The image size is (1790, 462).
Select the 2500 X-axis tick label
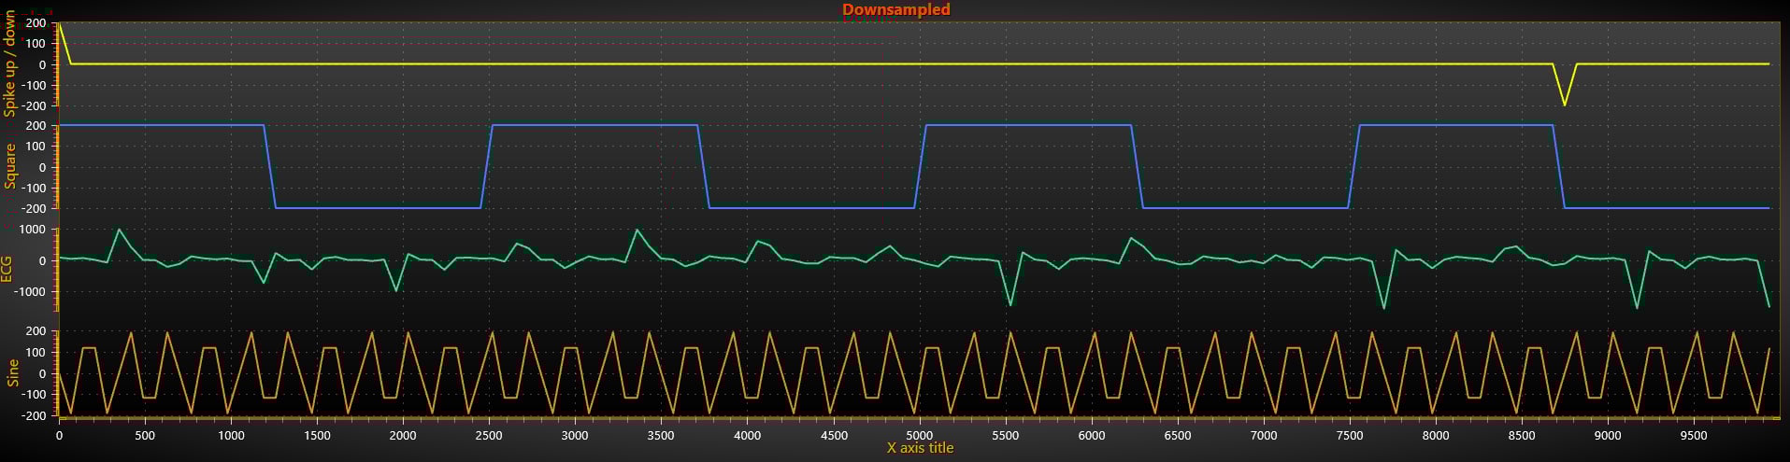[x=489, y=435]
